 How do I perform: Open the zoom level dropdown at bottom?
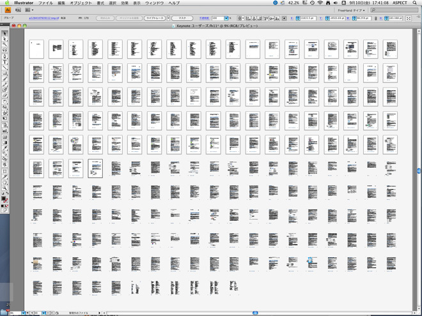pos(23,313)
